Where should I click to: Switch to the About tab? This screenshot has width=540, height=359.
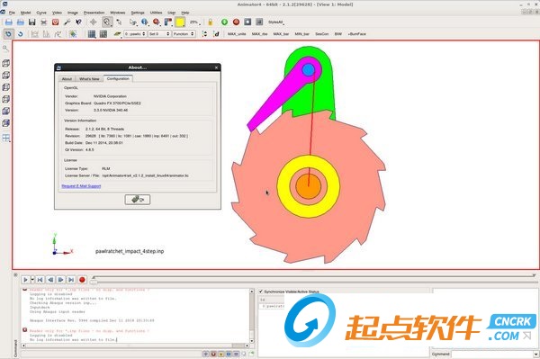67,79
